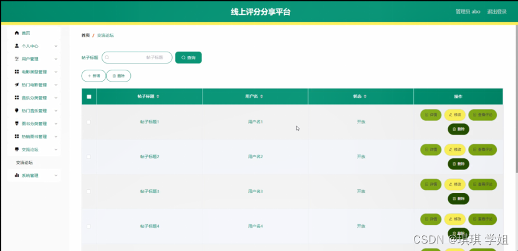
Task: Select the checkbox for row 帖子标题2
Action: tap(89, 156)
